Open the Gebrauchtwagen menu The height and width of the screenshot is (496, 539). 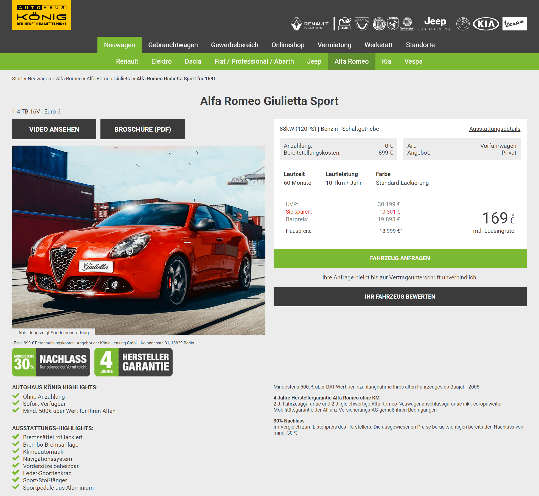click(x=173, y=45)
